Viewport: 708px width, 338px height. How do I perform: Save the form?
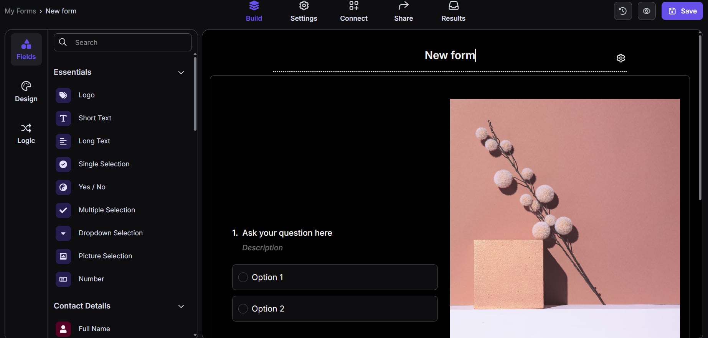click(x=682, y=11)
